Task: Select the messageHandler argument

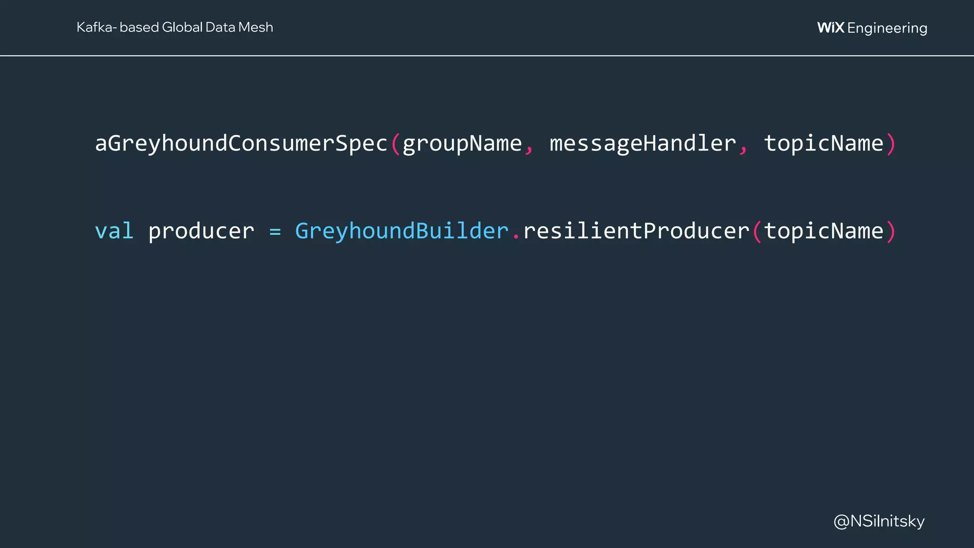Action: [x=643, y=143]
